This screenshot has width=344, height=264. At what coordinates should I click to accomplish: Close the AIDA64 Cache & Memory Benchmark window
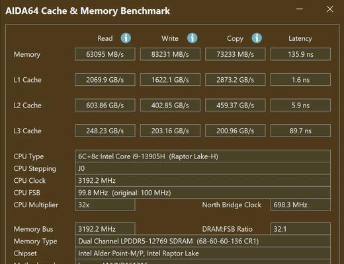[329, 9]
